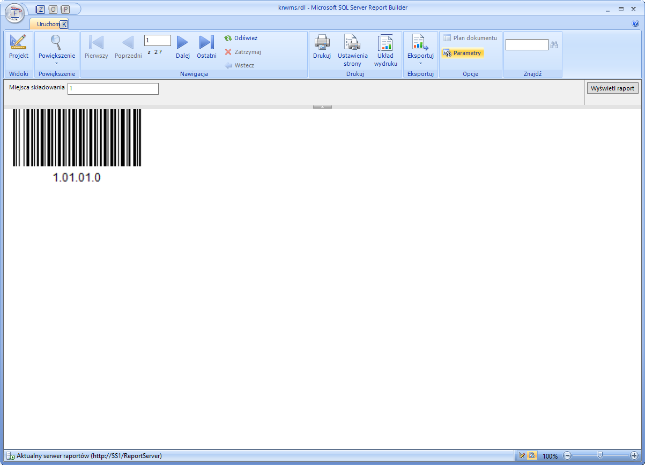Open the Report Builder application orb menu
The height and width of the screenshot is (465, 645).
(14, 13)
